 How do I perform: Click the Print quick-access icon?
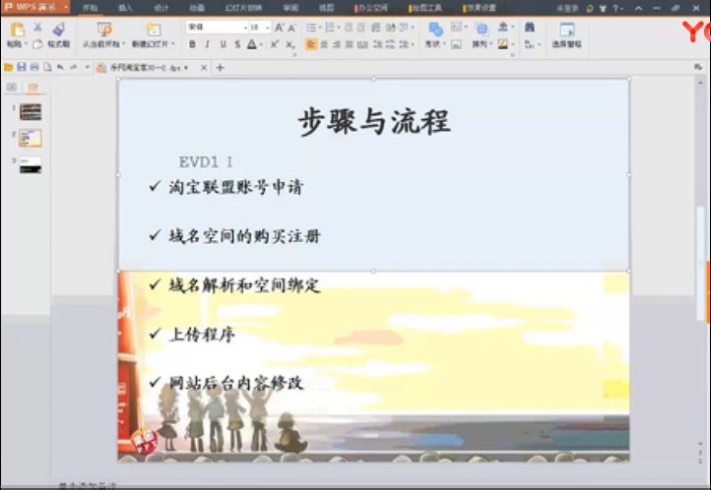click(34, 68)
